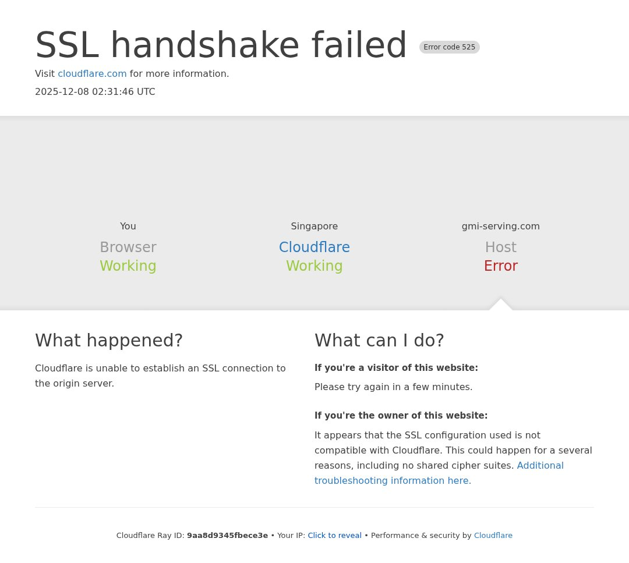Open Additional troubleshooting information here link
Screen dimensions: 629x563
(439, 473)
